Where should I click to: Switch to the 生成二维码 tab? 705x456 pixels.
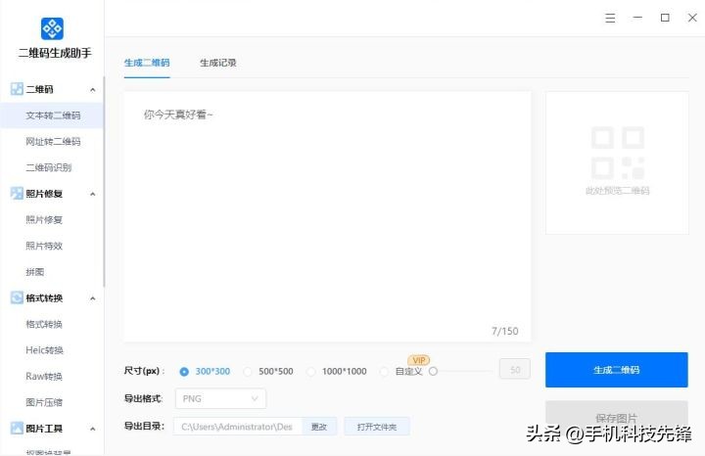[x=147, y=63]
